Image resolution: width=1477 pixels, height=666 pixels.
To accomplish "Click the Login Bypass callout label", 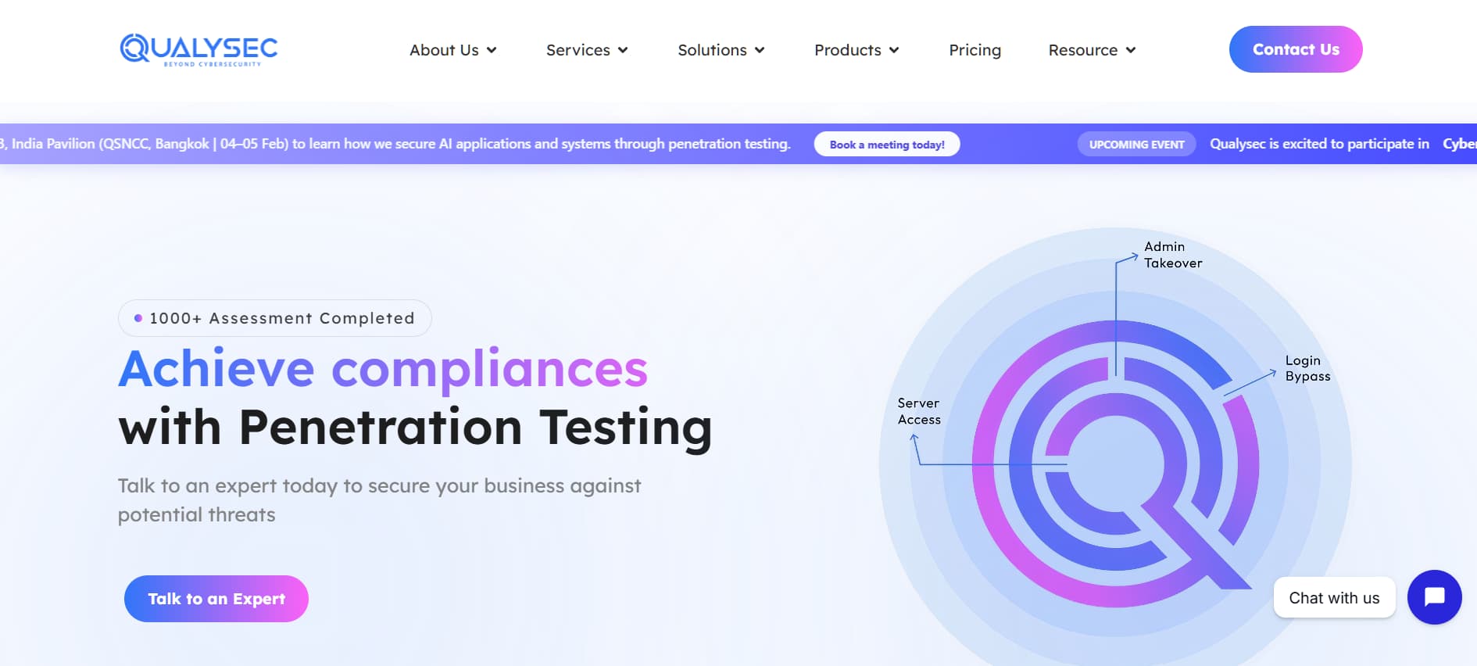I will (x=1307, y=367).
